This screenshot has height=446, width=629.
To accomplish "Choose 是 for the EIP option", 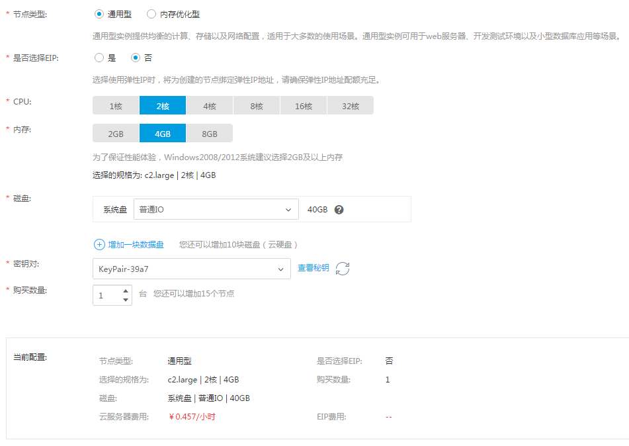I will tap(99, 58).
